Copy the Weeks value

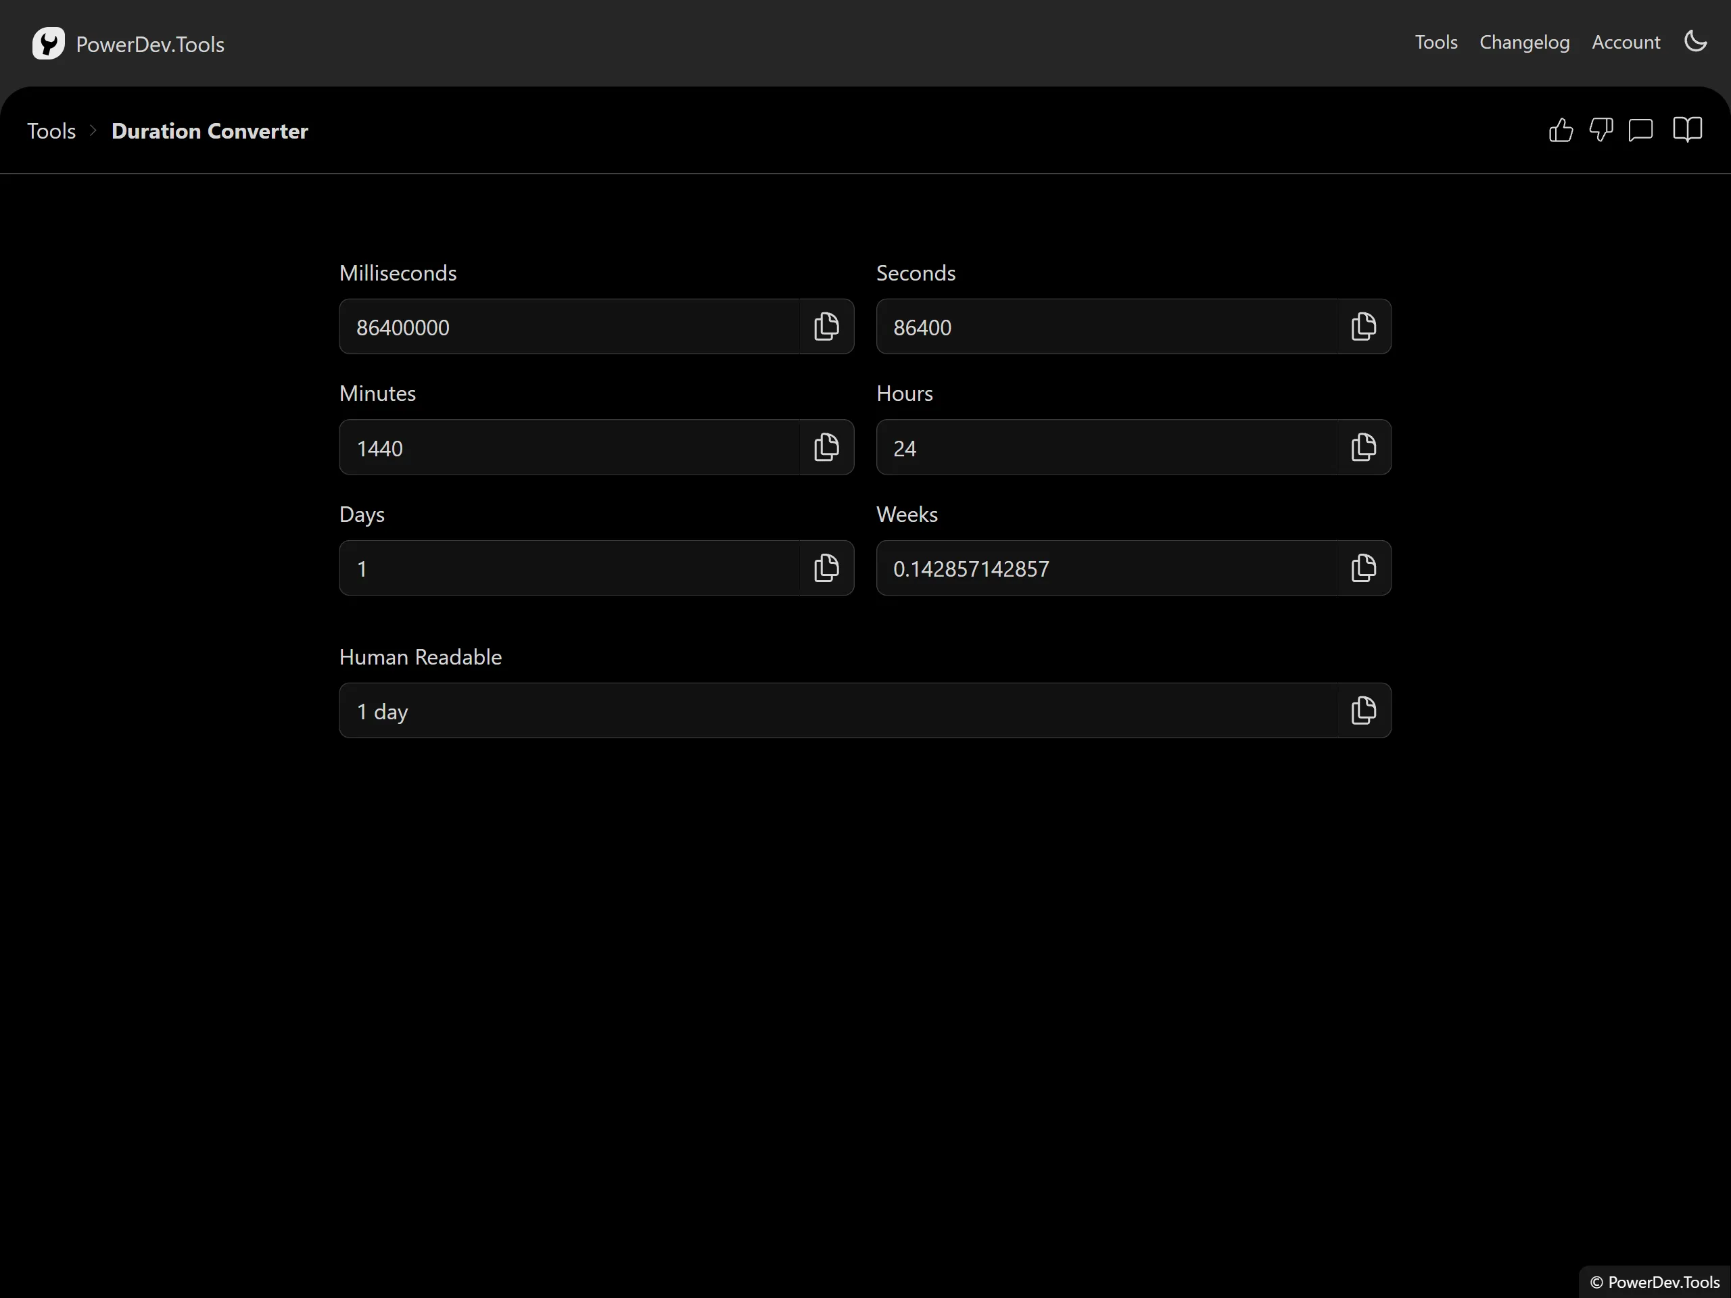1363,568
